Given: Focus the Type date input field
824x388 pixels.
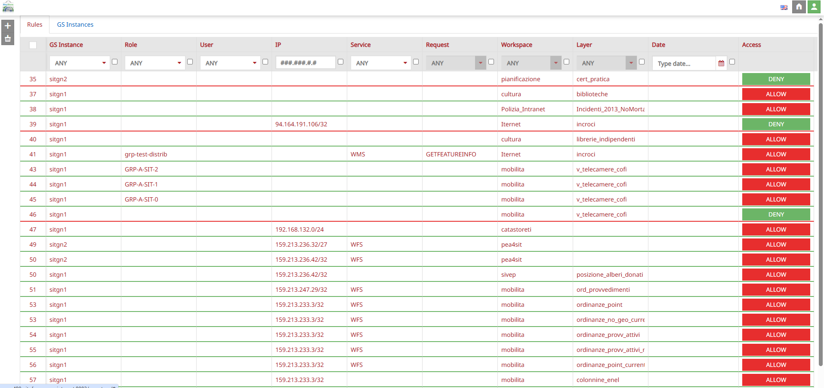Looking at the screenshot, I should pyautogui.click(x=684, y=64).
